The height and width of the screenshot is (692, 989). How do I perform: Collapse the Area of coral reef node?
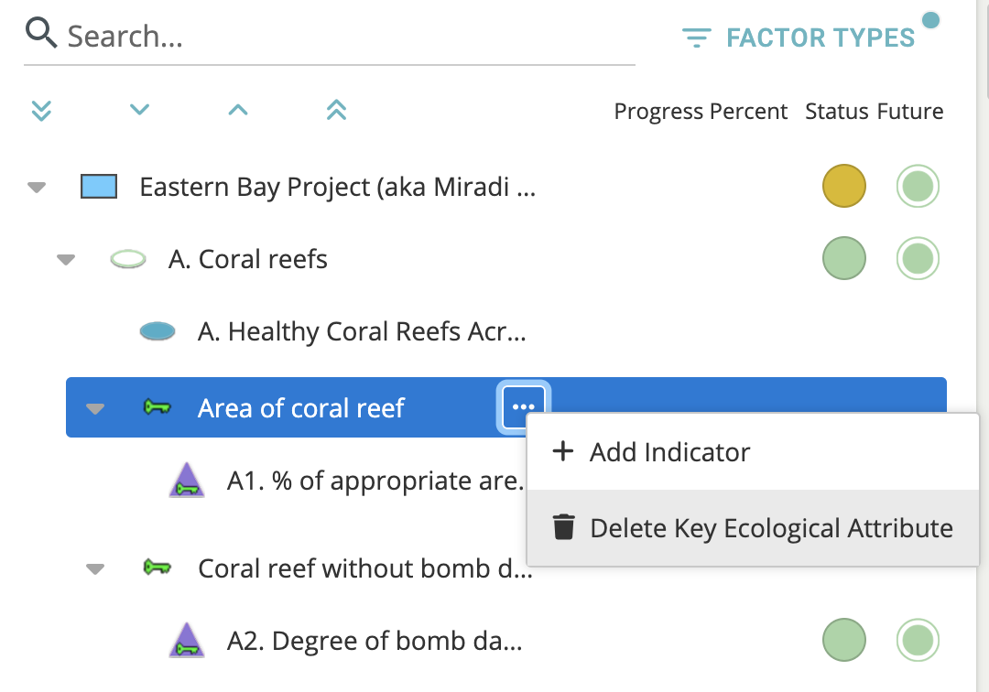[x=94, y=408]
